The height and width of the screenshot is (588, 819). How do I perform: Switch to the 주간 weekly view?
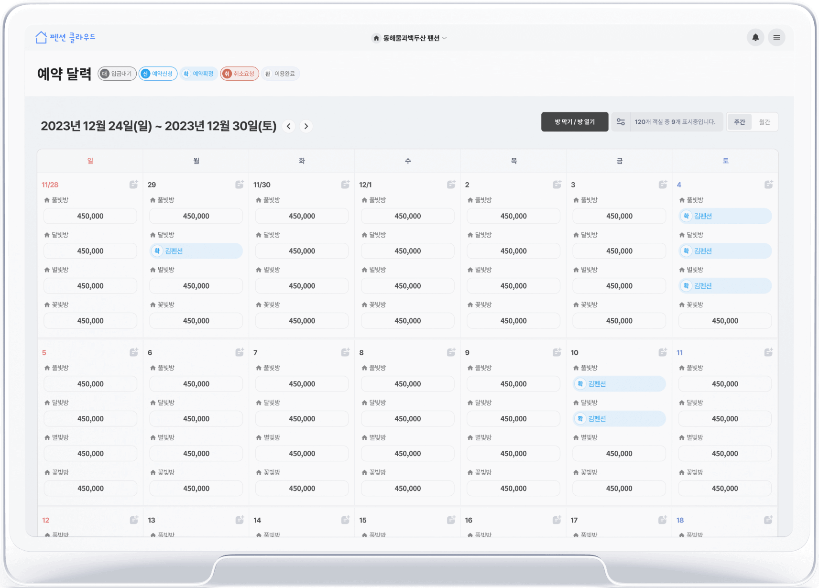(x=740, y=122)
